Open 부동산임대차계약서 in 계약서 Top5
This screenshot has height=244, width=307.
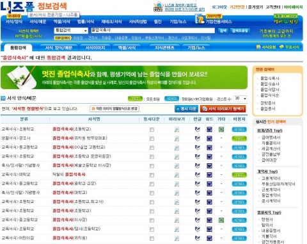point(278,184)
